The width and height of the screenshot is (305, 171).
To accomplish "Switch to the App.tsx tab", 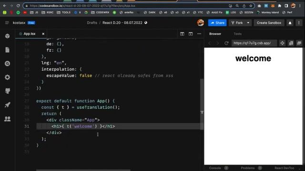I will tap(29, 34).
